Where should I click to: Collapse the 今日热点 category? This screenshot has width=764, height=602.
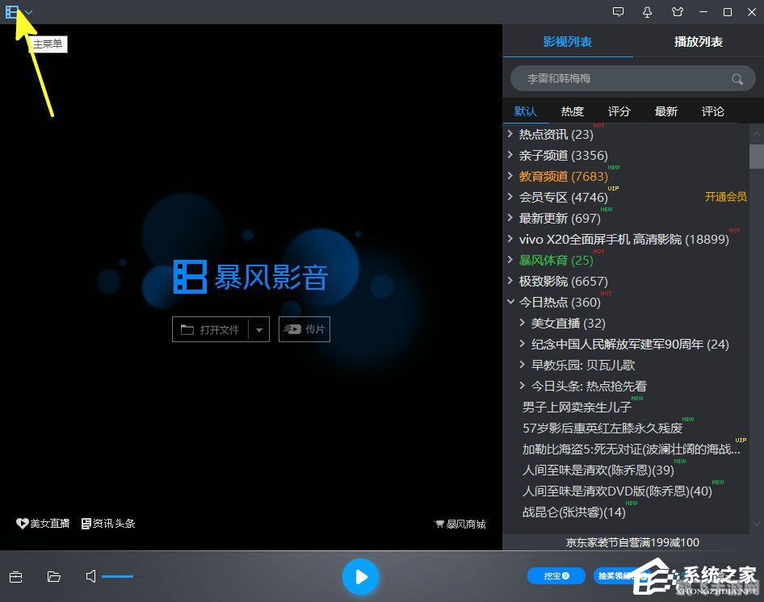click(x=510, y=302)
